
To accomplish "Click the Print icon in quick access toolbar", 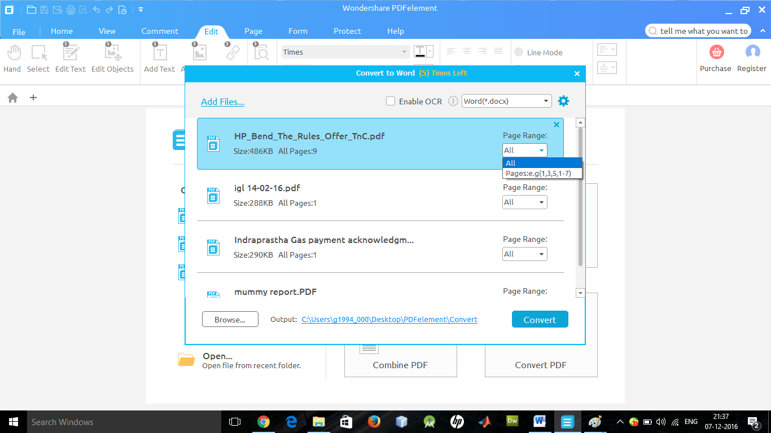I will pos(71,10).
